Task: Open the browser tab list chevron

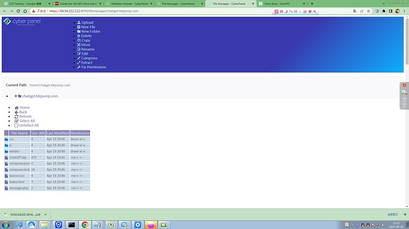Action: point(384,4)
